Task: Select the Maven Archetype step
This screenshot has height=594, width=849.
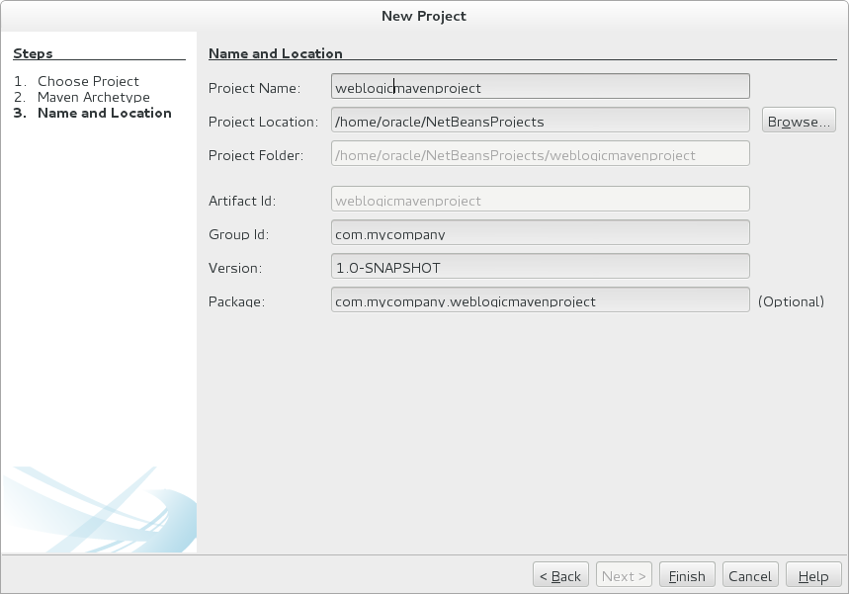Action: pyautogui.click(x=94, y=97)
